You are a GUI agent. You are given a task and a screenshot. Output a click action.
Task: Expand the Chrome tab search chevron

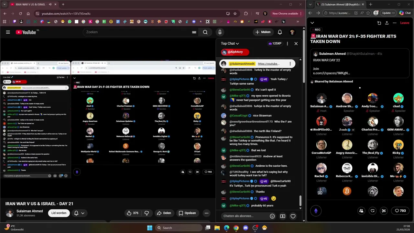tap(5, 5)
